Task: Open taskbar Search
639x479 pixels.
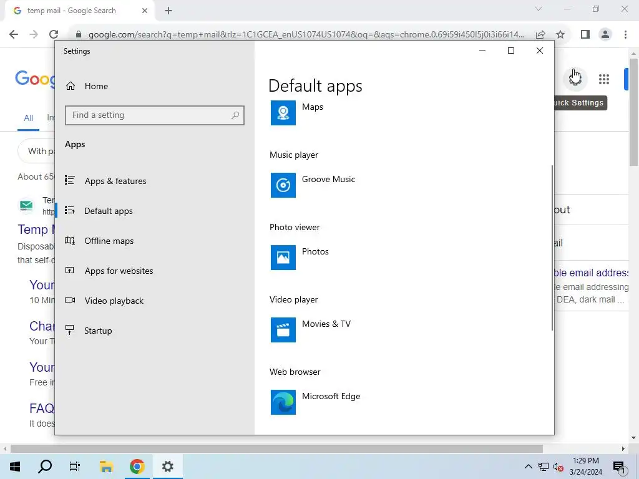Action: coord(45,467)
